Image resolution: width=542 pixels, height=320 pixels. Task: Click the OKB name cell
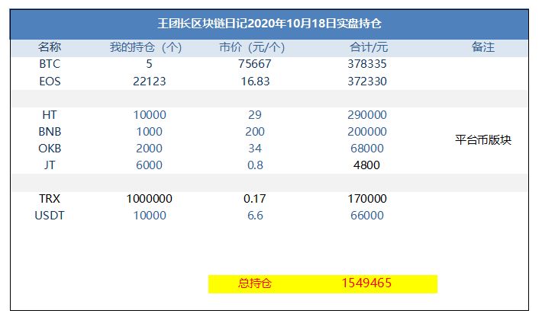tap(50, 149)
